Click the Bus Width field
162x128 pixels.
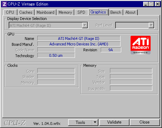[131, 88]
